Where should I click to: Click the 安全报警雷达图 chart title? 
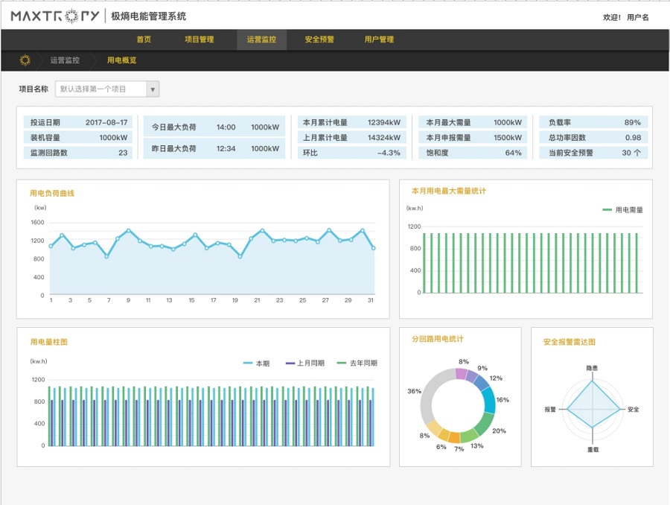pyautogui.click(x=569, y=342)
